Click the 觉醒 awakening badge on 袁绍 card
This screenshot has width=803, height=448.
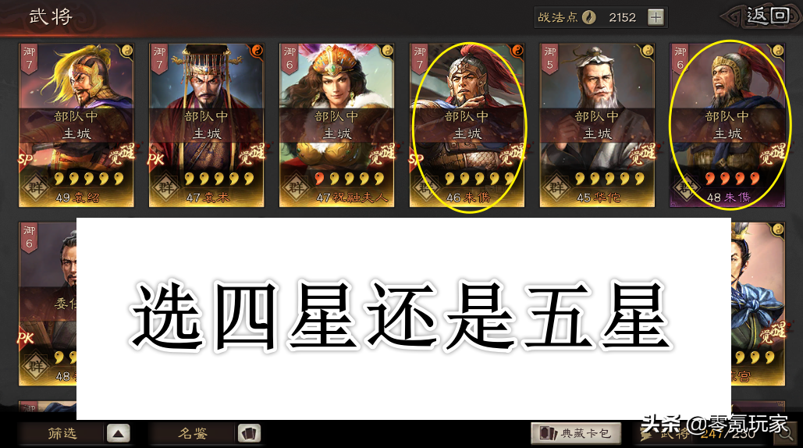(x=122, y=154)
